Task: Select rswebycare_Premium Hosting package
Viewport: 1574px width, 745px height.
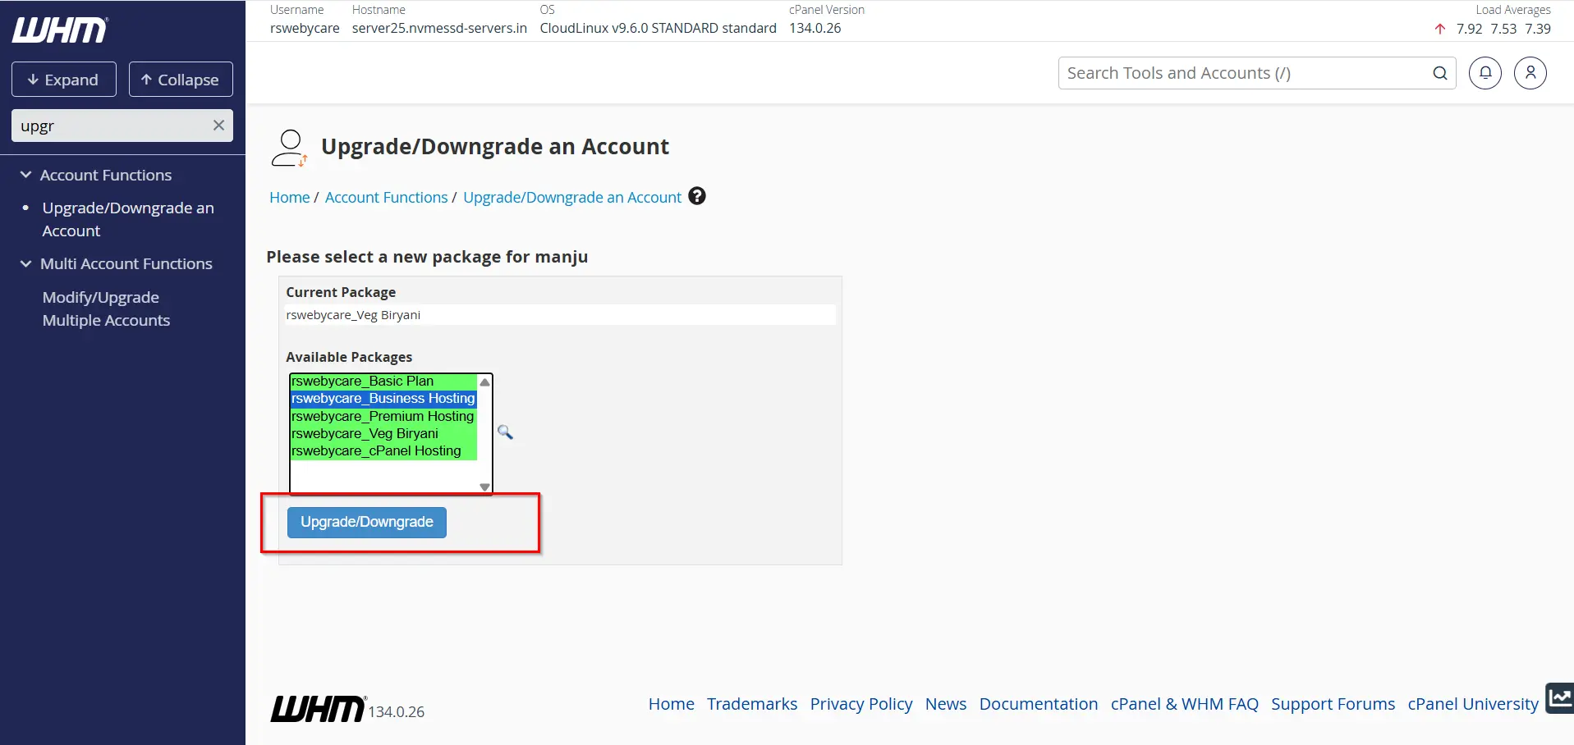Action: [383, 416]
